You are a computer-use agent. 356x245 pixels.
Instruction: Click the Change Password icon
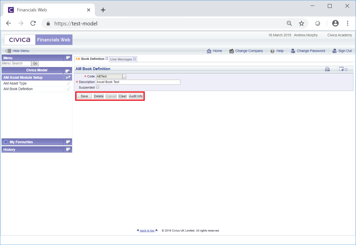tap(293, 51)
